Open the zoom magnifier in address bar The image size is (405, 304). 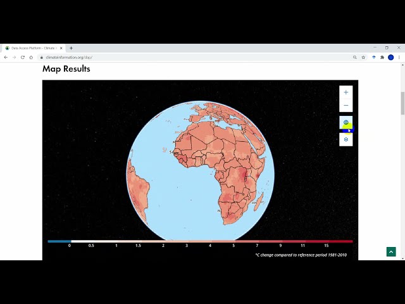point(355,58)
